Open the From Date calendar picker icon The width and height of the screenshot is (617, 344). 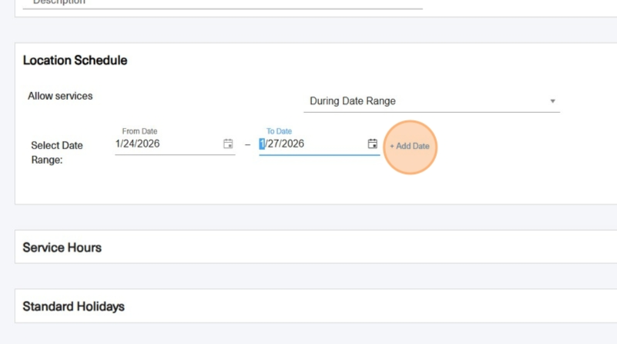click(228, 144)
